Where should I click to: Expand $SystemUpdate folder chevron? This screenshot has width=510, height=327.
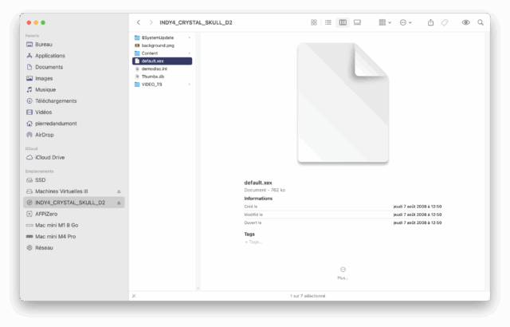(190, 37)
